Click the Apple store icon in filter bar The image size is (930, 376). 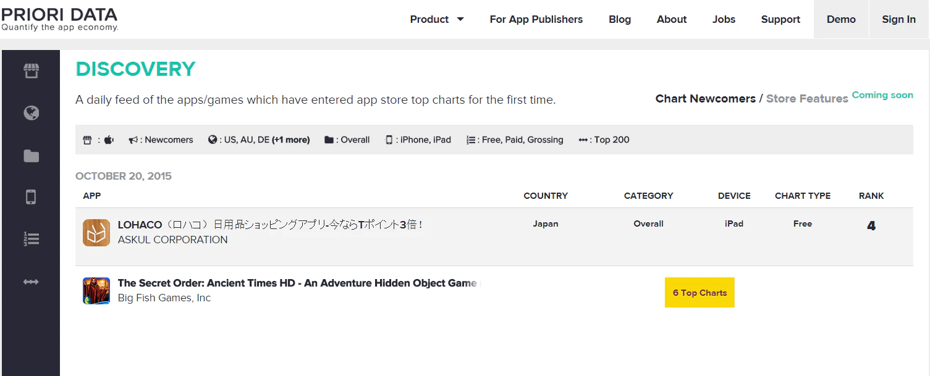pos(109,140)
